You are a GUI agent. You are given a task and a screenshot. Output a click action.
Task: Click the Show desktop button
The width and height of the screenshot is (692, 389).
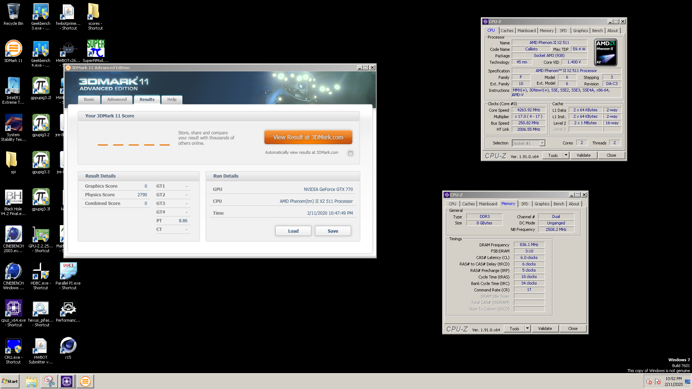pyautogui.click(x=688, y=381)
